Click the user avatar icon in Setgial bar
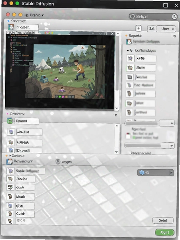 (x=174, y=16)
